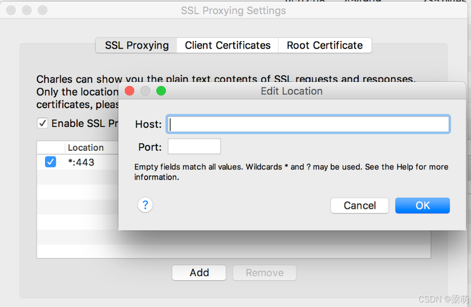Focus the Port input field
Screen dimensions: 471x307
pos(194,146)
